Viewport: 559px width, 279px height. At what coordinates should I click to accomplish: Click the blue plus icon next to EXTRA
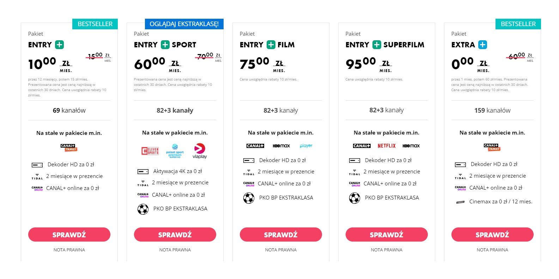click(x=482, y=45)
